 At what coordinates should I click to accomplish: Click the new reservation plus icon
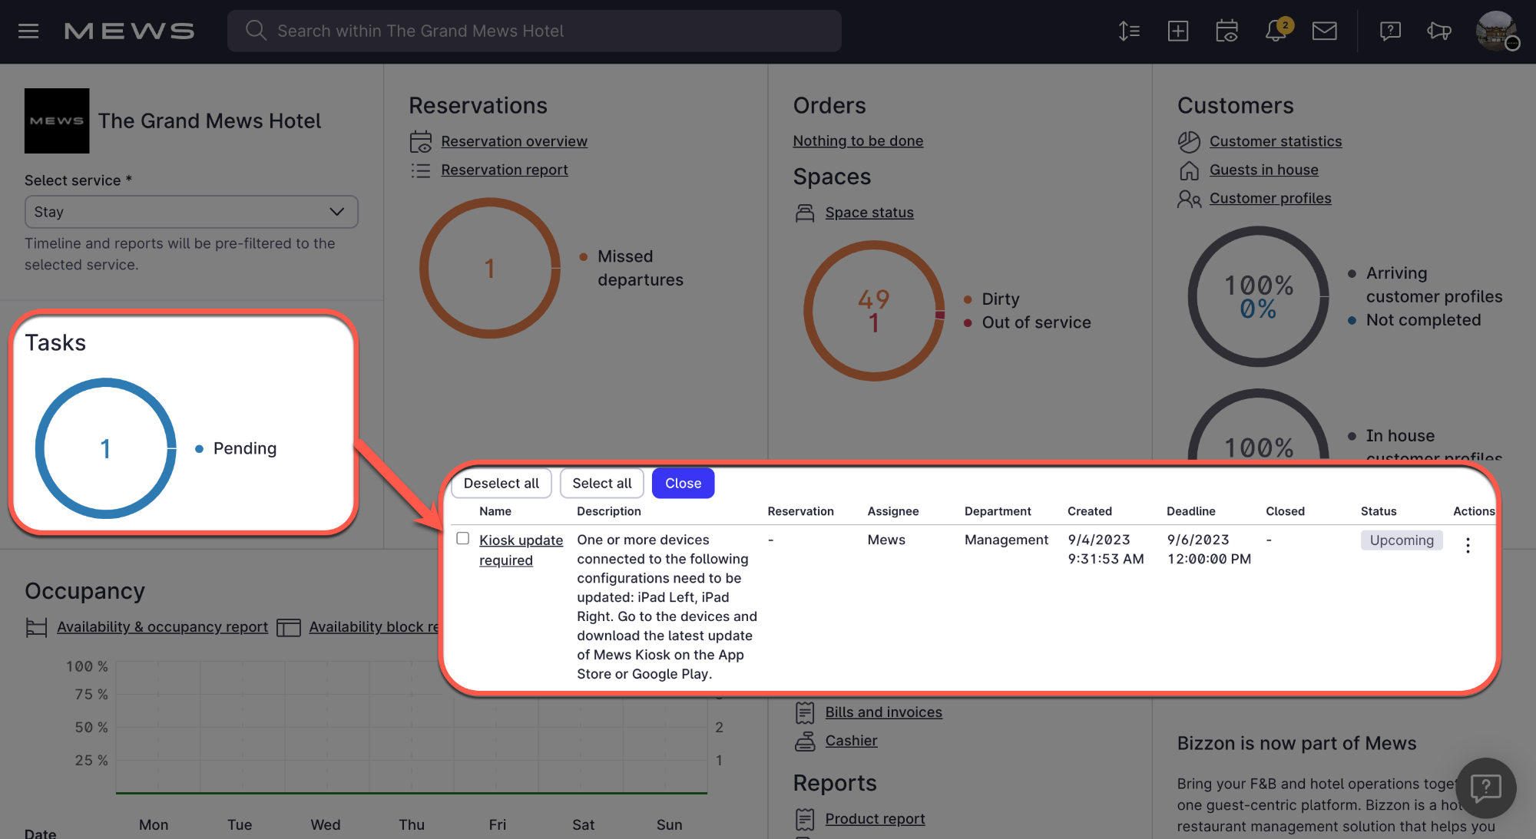tap(1178, 31)
